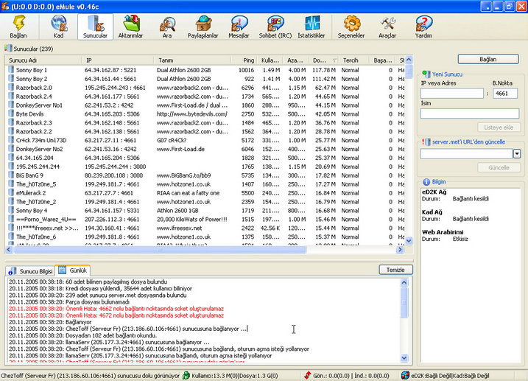The width and height of the screenshot is (528, 381).
Task: Click the Bağlan button in right panel
Action: pos(488,59)
